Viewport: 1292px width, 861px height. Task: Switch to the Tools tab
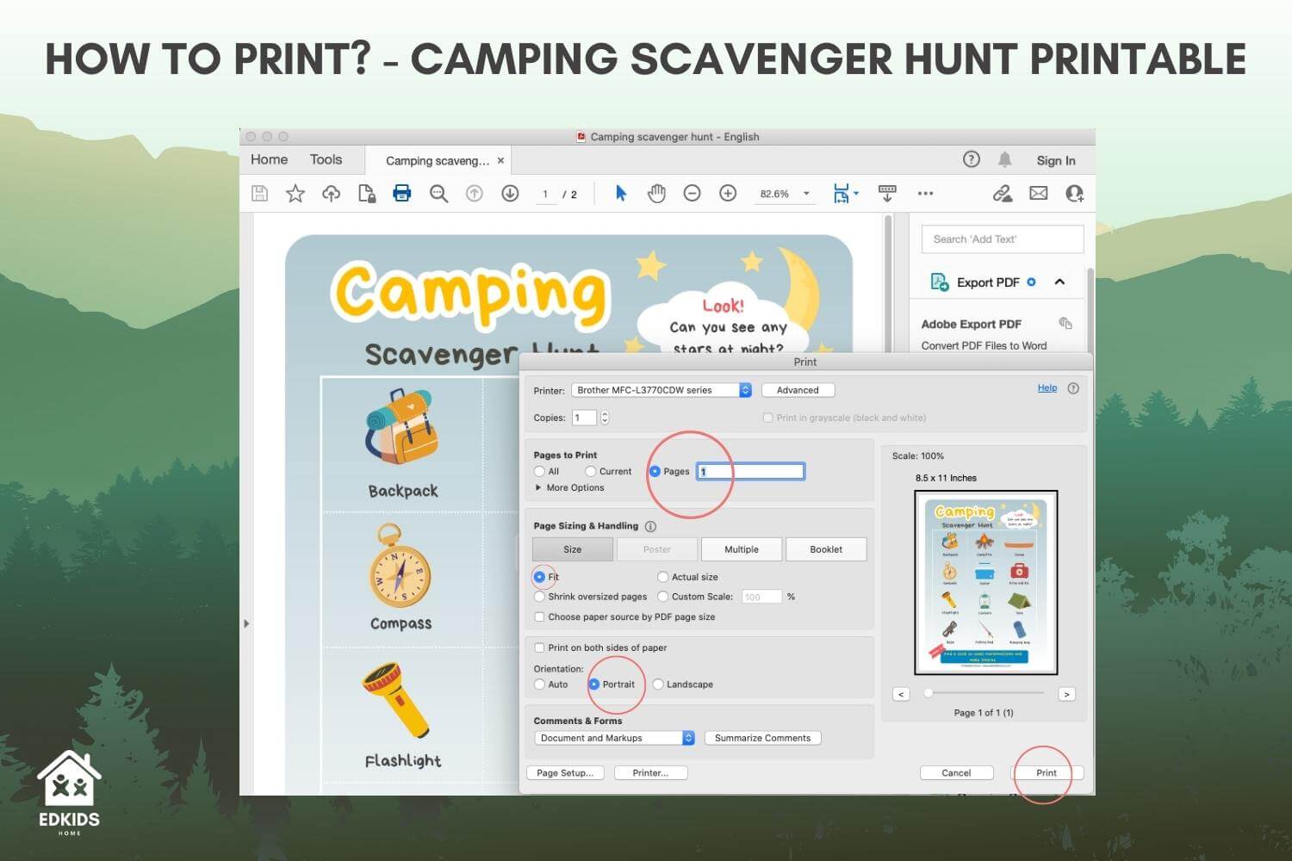coord(326,159)
